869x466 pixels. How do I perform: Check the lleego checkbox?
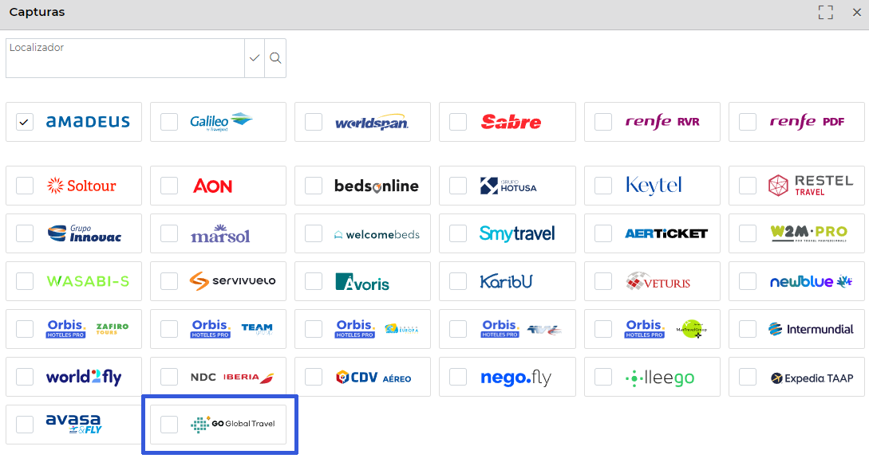click(x=603, y=377)
